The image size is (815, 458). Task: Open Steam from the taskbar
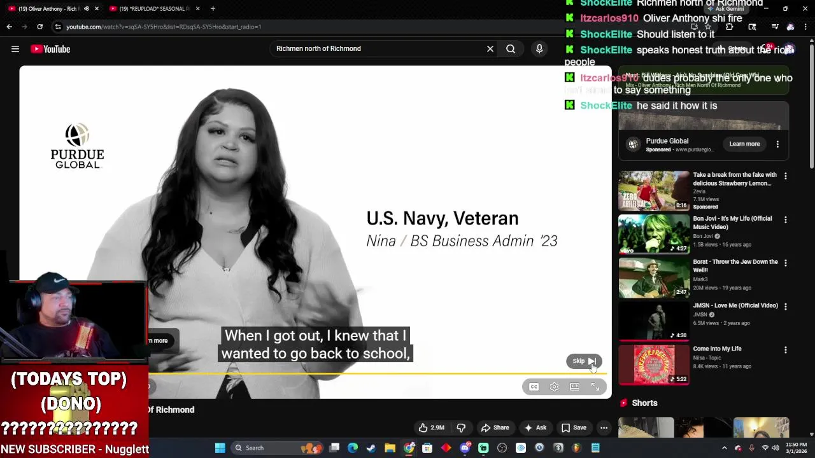pyautogui.click(x=371, y=448)
